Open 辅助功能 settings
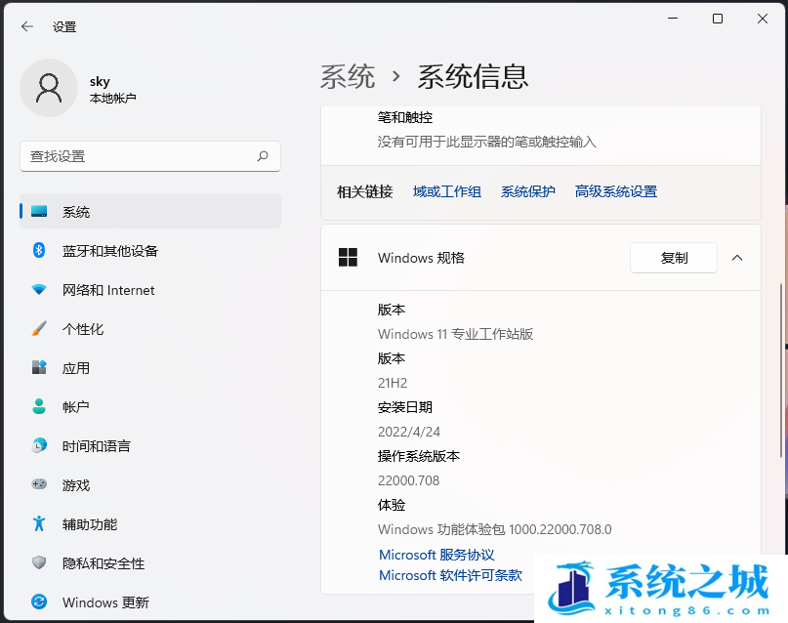This screenshot has width=788, height=623. [x=150, y=524]
